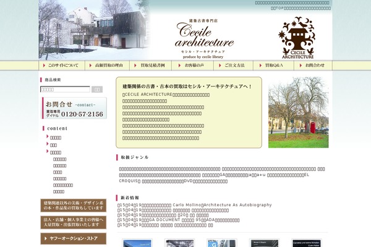Open the お客様の声 menu item
The height and width of the screenshot is (247, 371).
pyautogui.click(x=192, y=65)
